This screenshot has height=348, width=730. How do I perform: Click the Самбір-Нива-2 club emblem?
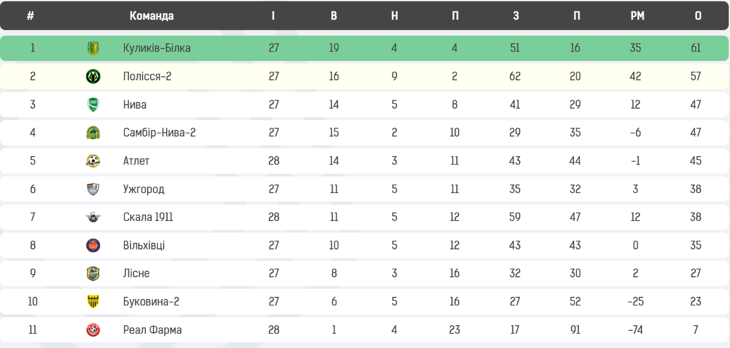[x=93, y=133]
